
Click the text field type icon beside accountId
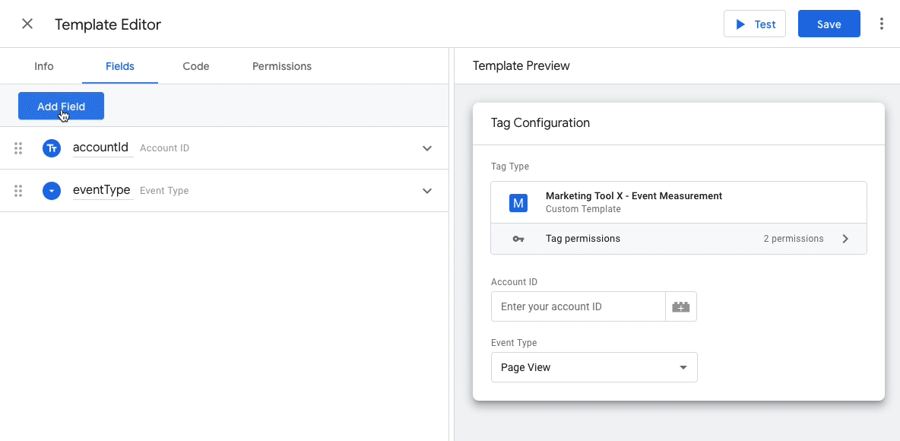[x=52, y=148]
